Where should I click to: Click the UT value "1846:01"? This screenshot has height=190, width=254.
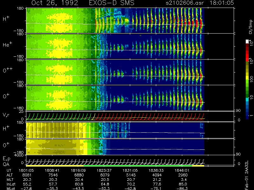point(182,170)
